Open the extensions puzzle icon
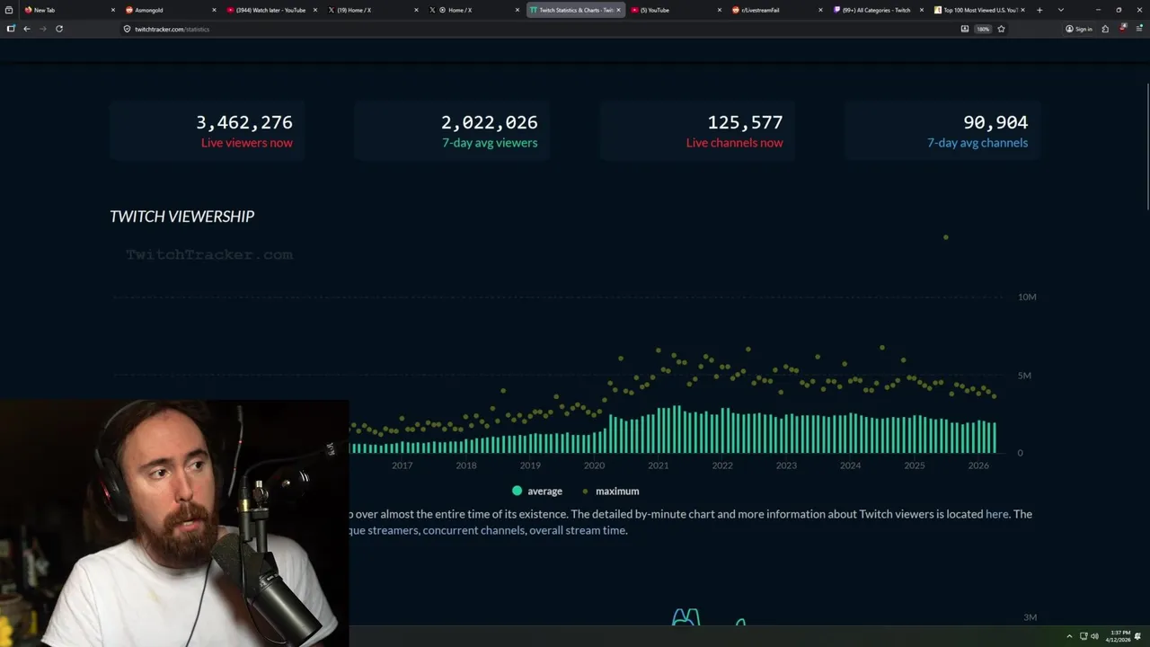This screenshot has width=1150, height=647. click(1105, 29)
